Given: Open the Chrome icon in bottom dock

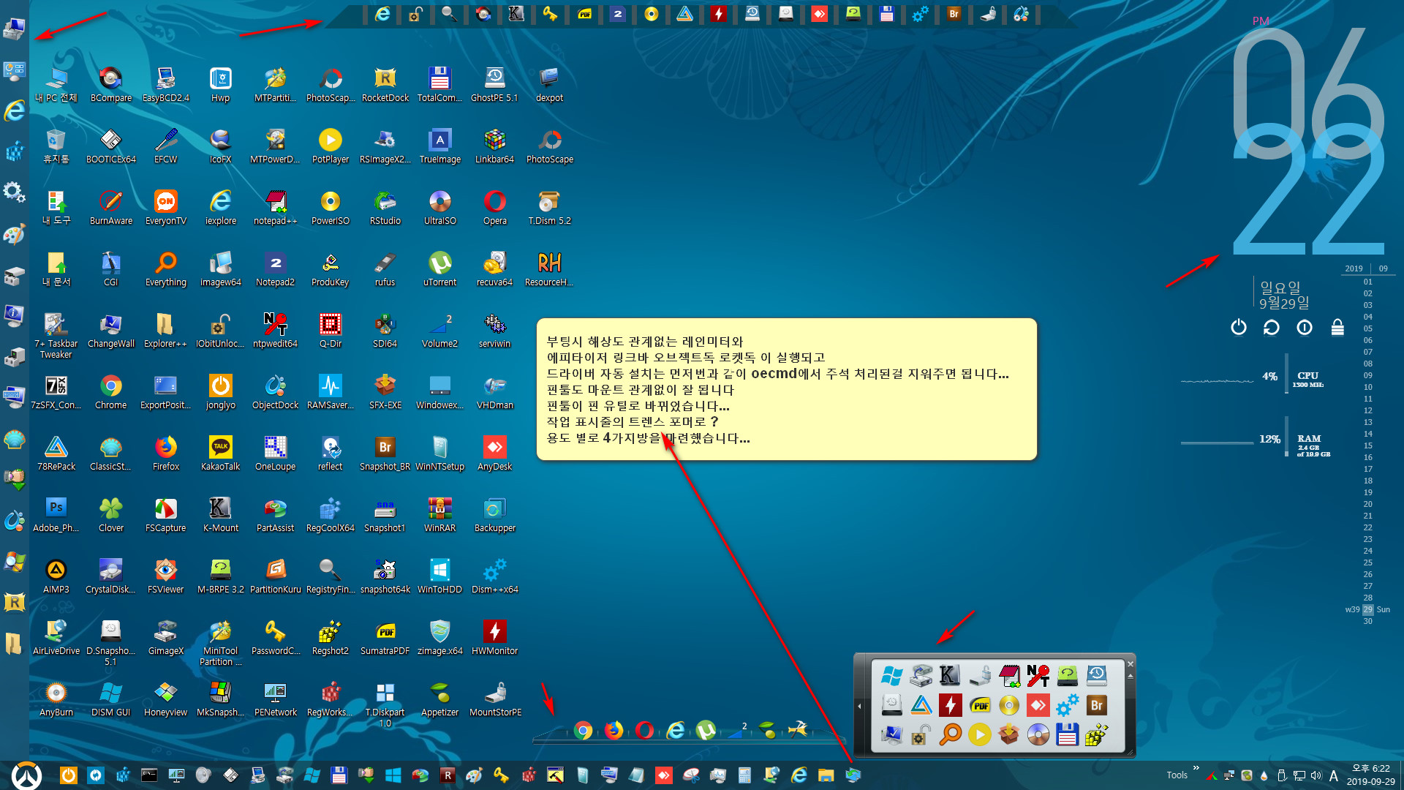Looking at the screenshot, I should click(x=583, y=730).
